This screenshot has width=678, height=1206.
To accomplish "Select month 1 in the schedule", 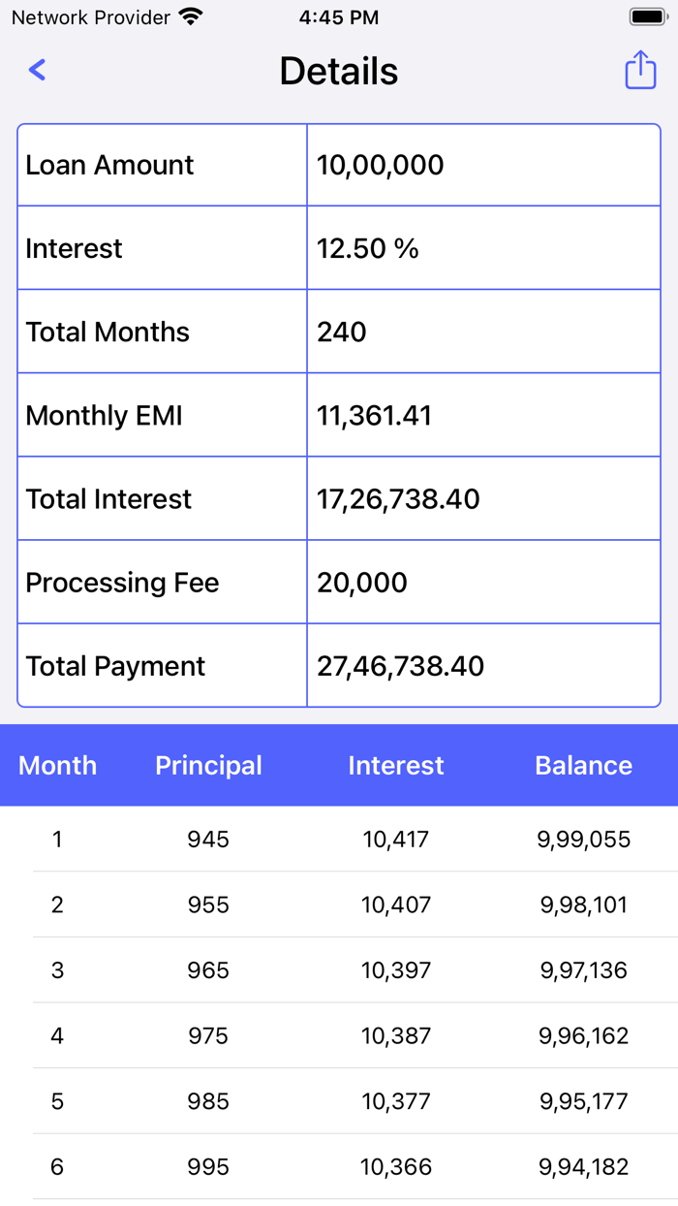I will [57, 839].
